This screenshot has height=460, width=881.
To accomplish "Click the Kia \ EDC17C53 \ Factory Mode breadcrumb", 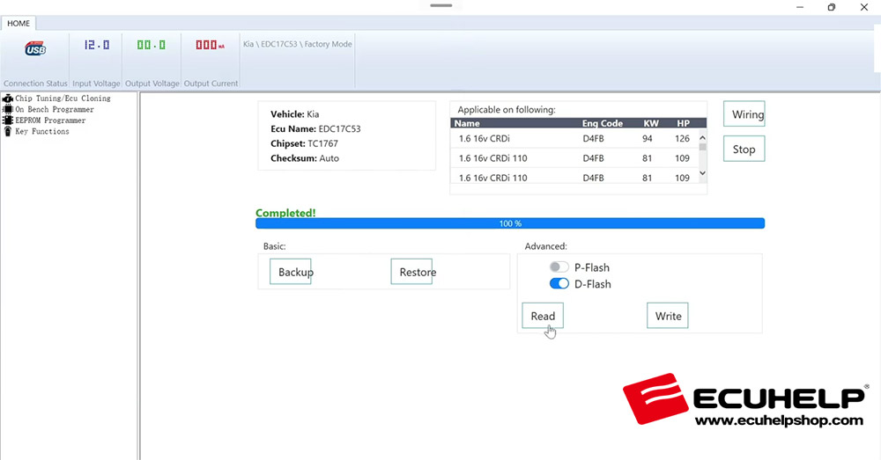I will [297, 44].
